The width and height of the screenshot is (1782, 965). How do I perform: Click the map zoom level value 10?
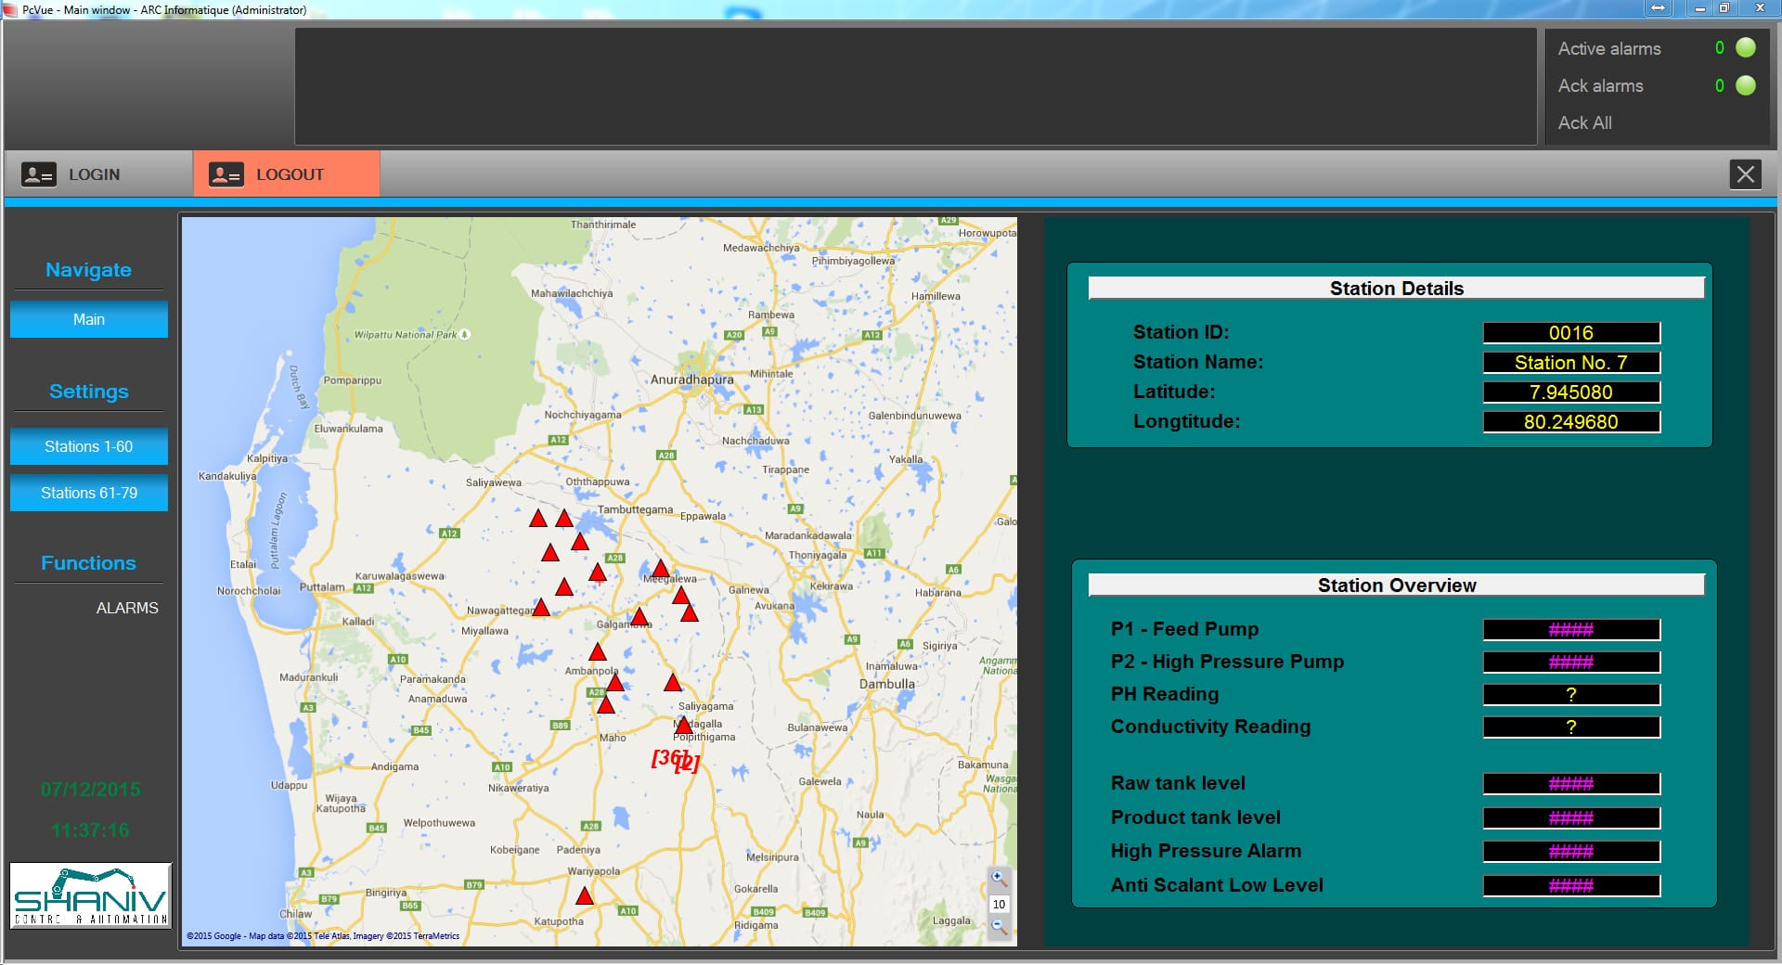[999, 904]
